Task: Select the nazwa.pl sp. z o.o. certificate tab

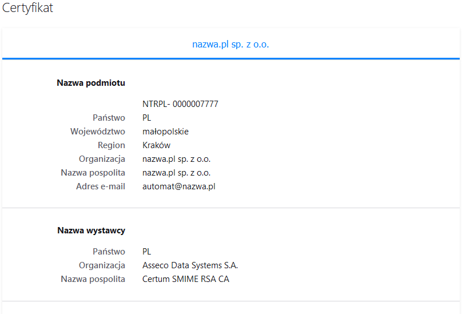Action: click(x=230, y=44)
